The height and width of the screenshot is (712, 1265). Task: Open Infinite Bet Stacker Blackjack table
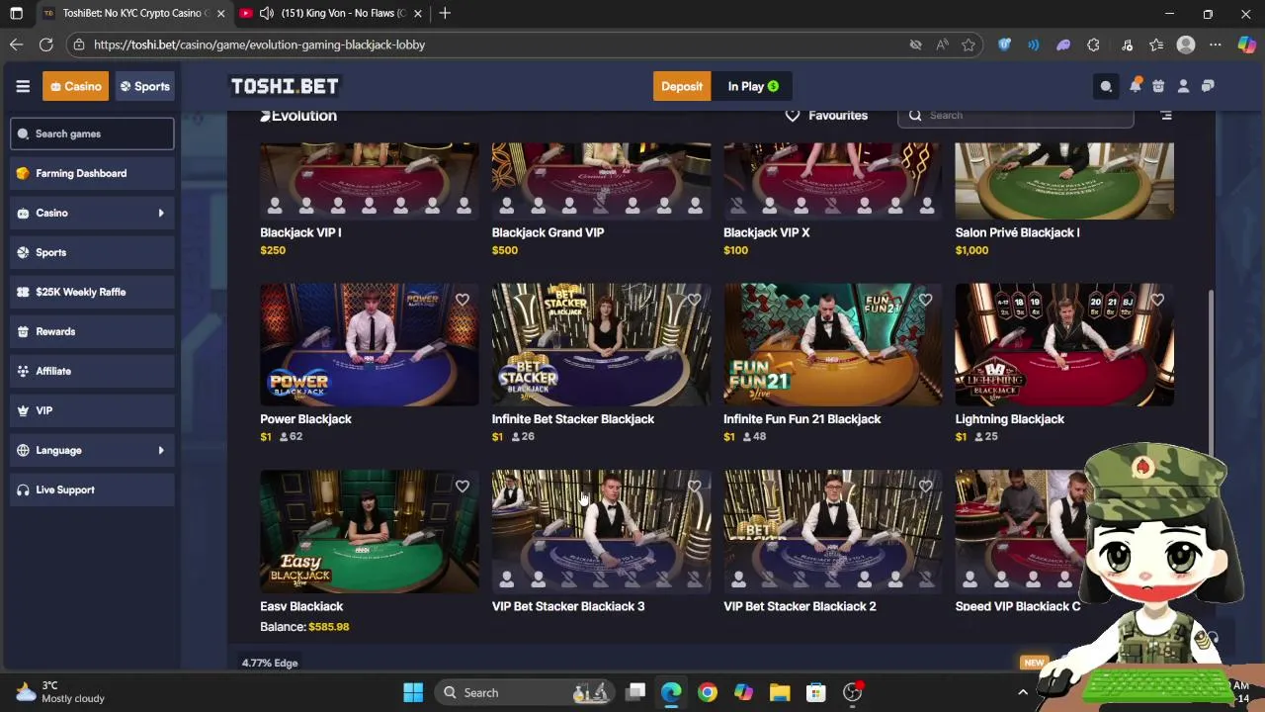coord(601,344)
